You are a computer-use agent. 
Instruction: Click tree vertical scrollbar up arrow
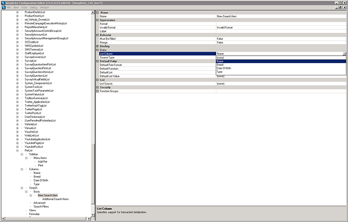(x=93, y=13)
